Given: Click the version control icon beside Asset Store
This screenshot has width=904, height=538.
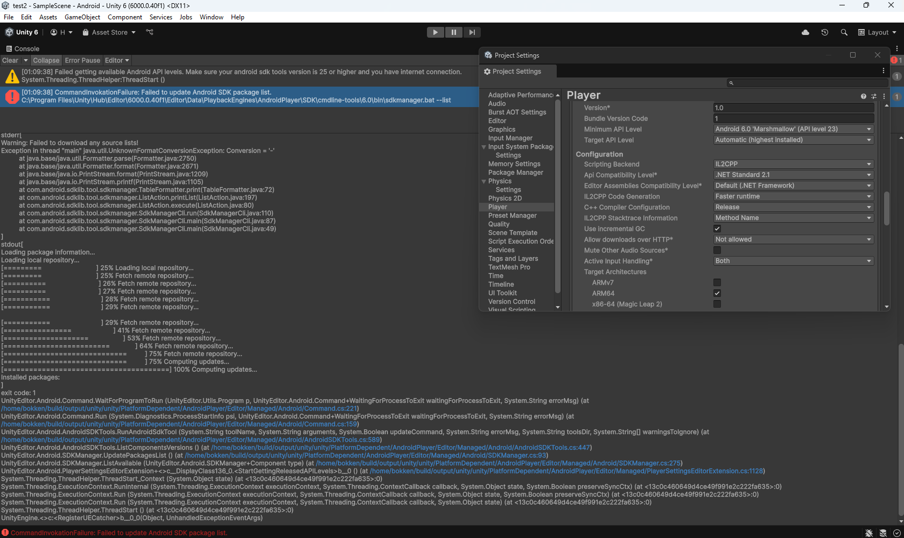Looking at the screenshot, I should click(x=150, y=32).
